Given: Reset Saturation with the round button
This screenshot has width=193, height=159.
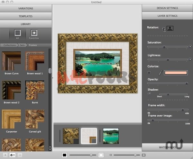Looking at the screenshot, I should pos(190,47).
